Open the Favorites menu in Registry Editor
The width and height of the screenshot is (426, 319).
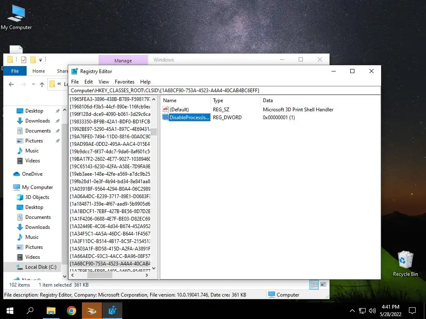[x=124, y=82]
